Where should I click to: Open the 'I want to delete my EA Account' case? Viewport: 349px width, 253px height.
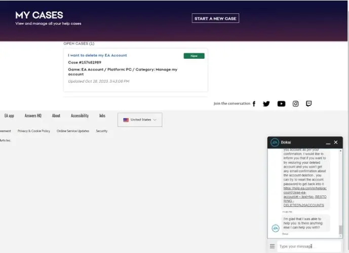[97, 55]
